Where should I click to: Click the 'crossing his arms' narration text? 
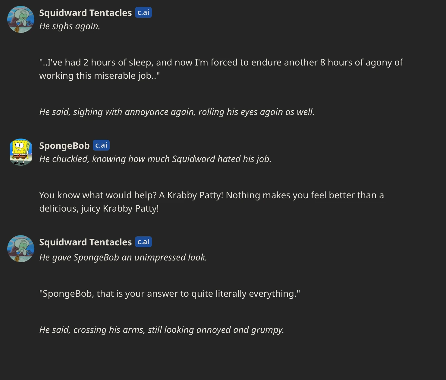162,330
